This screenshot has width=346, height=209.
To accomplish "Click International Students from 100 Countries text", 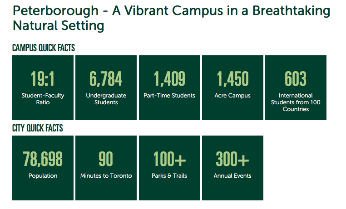I will coord(296,102).
